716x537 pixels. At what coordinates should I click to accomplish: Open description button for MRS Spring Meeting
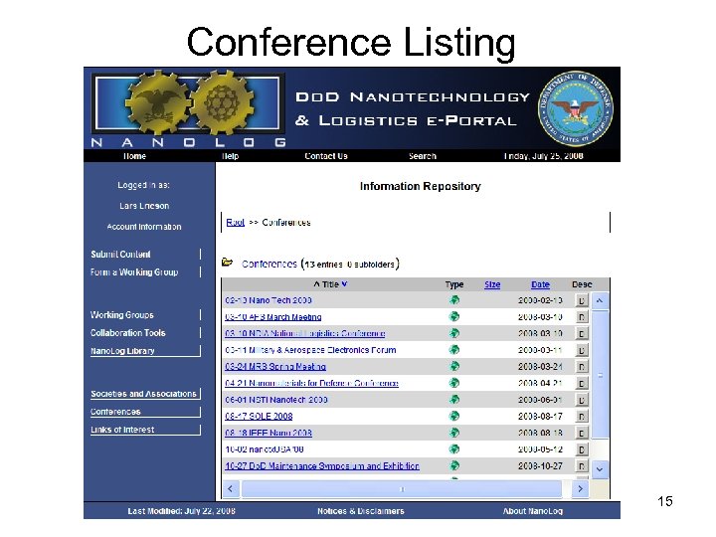[x=582, y=367]
